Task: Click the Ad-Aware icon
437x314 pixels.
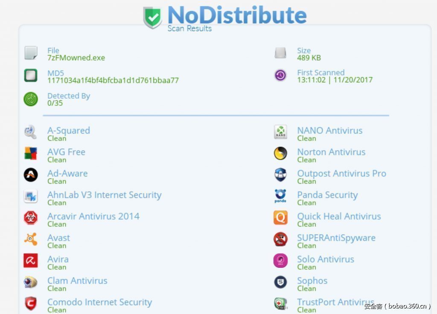Action: pos(31,175)
